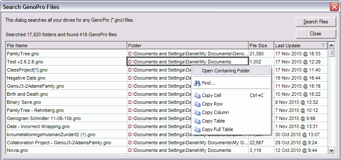The width and height of the screenshot is (341, 160).
Task: Select Date - Incorrect Wrapping.gno file name
Action: tap(38, 126)
